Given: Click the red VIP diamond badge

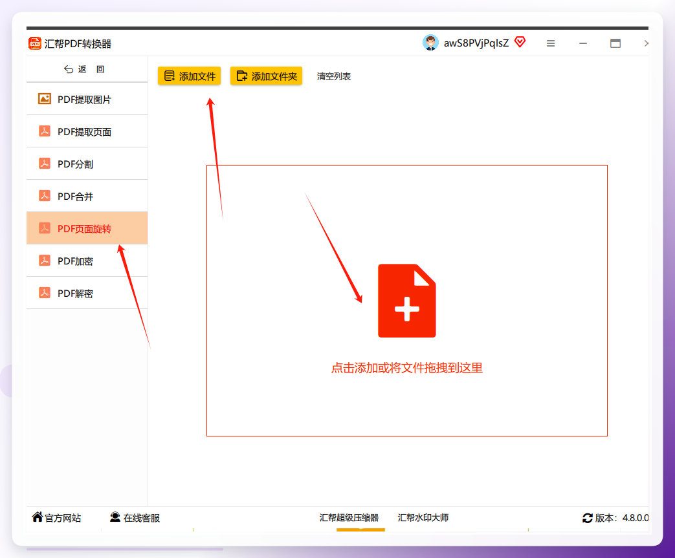Looking at the screenshot, I should pyautogui.click(x=520, y=42).
